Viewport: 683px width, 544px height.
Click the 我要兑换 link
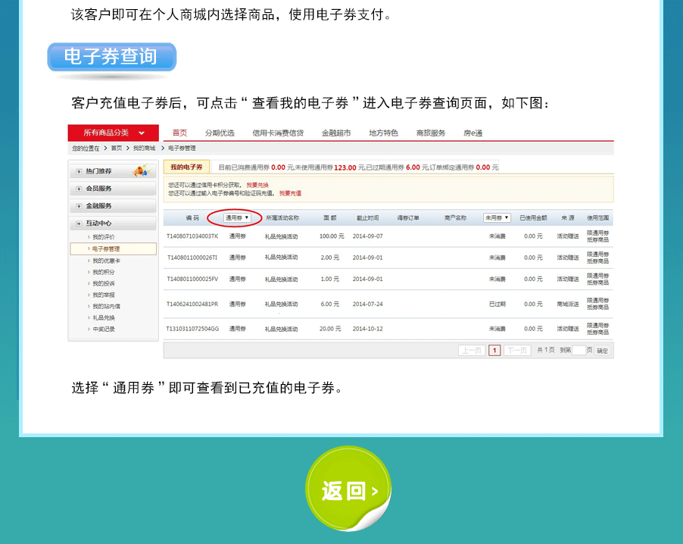click(257, 185)
